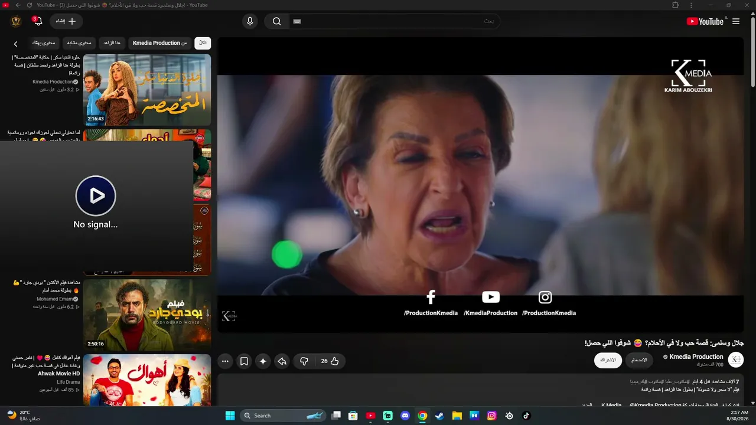The height and width of the screenshot is (425, 756).
Task: Open Steam from the taskbar
Action: (439, 416)
